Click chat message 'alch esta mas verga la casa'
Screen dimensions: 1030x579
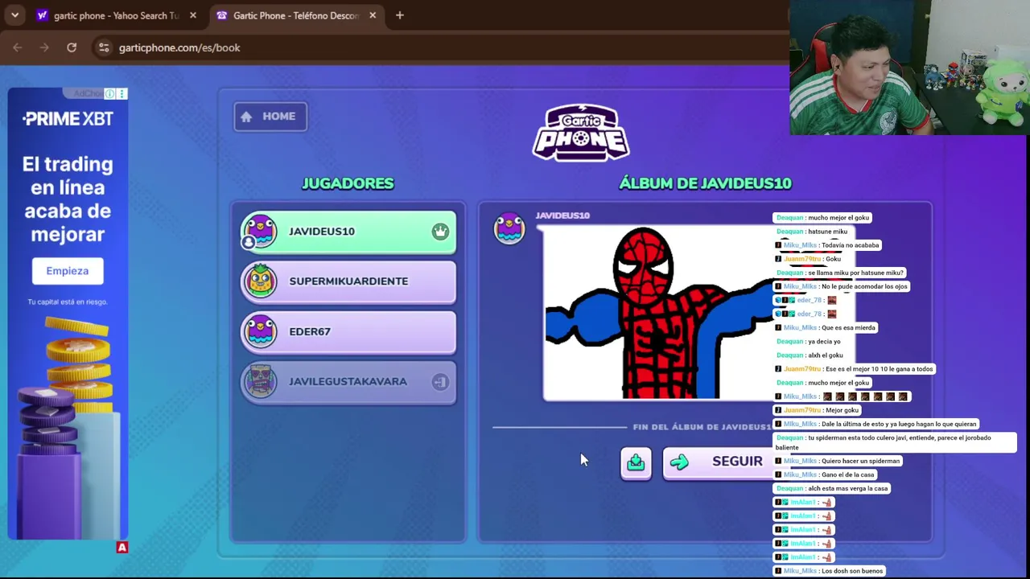click(x=848, y=488)
